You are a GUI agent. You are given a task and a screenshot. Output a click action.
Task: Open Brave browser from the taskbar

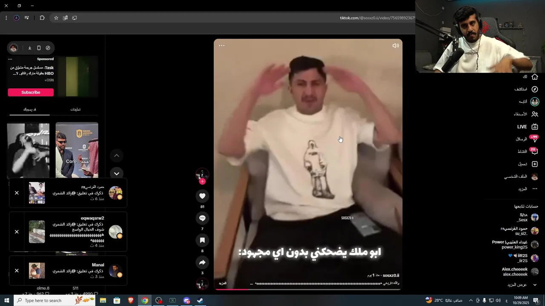(131, 300)
